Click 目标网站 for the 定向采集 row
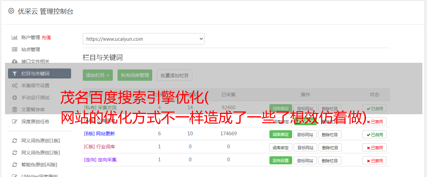This screenshot has width=427, height=177. 305,160
